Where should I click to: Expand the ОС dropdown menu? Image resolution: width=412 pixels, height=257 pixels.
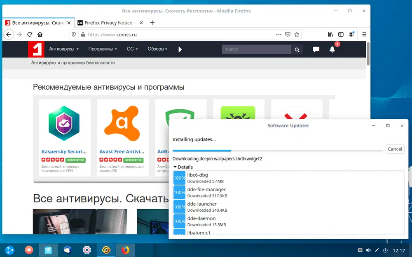tap(132, 49)
